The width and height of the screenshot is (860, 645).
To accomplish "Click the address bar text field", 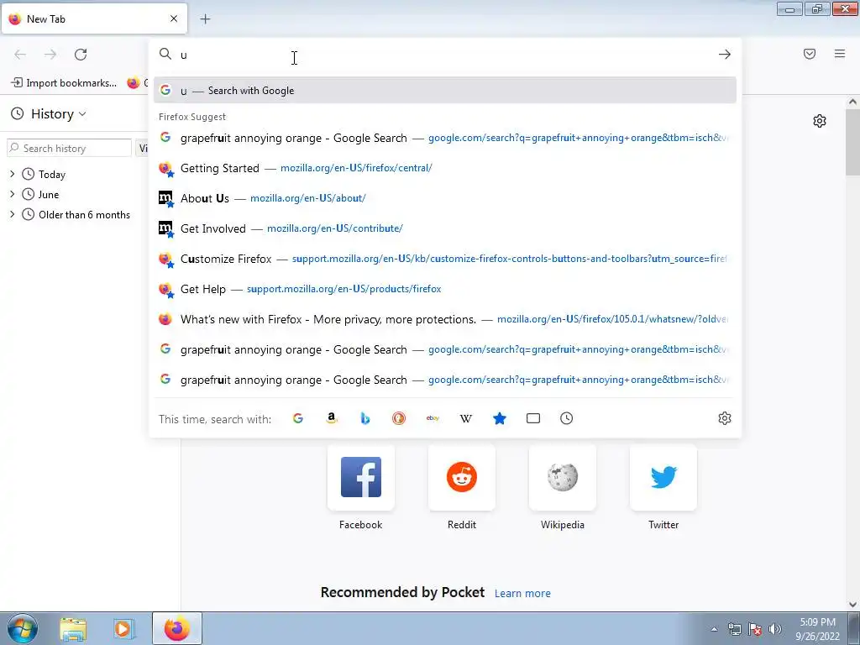I will (444, 55).
